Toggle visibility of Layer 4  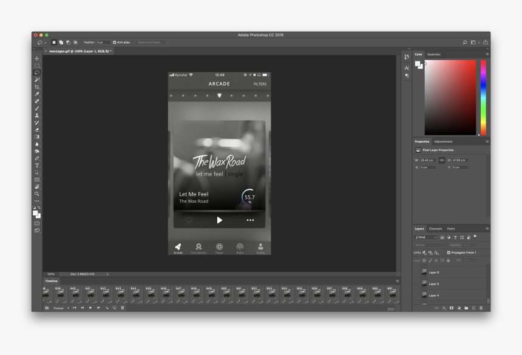pos(416,295)
